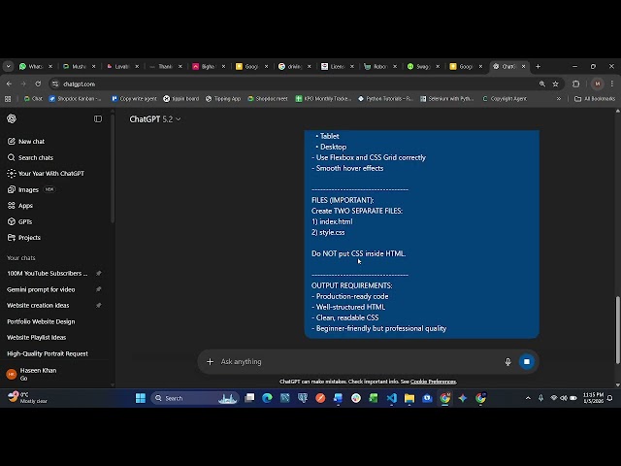
Task: Click pin icon on 100M YouTube Subscribers chat
Action: point(99,274)
